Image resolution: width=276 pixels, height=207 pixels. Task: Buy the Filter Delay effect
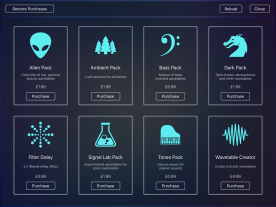coord(40,186)
